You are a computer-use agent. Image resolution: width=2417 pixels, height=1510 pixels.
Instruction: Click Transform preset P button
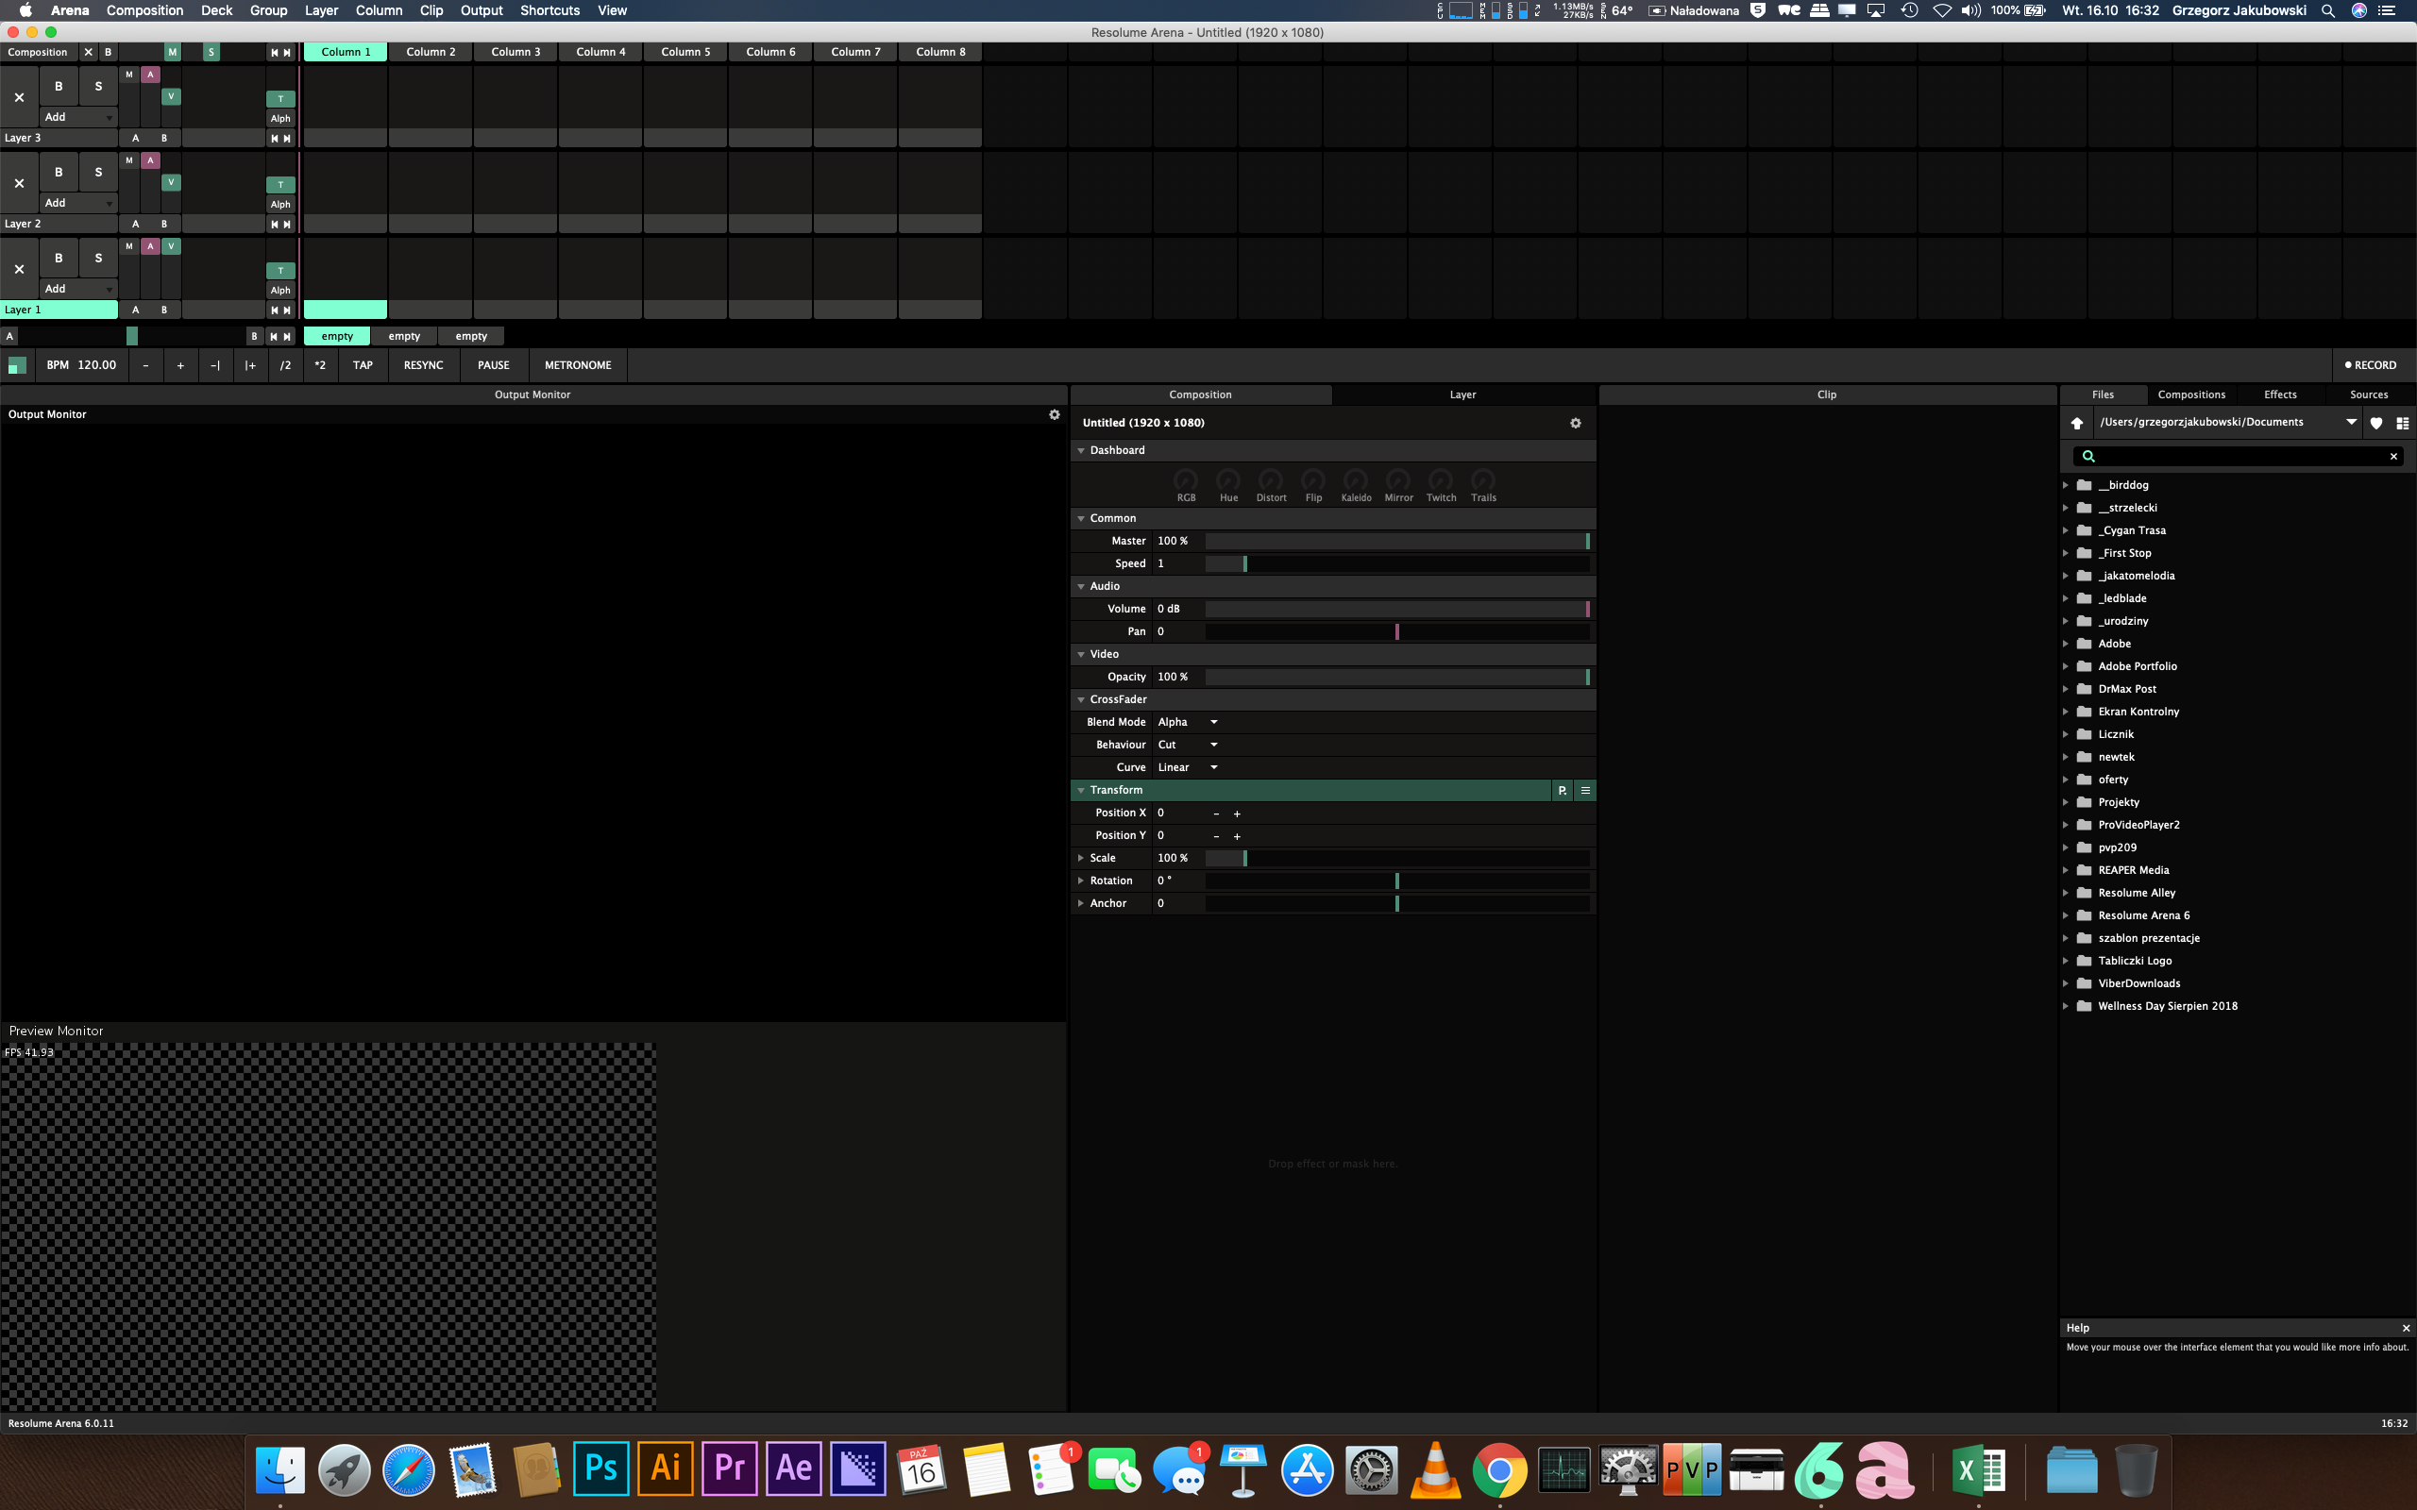click(x=1562, y=790)
